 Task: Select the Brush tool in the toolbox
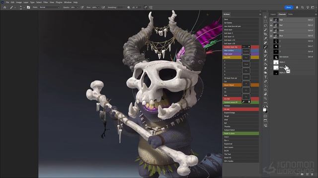[x=265, y=47]
